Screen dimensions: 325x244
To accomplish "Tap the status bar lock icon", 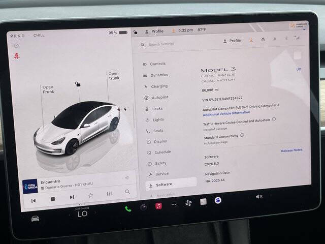I will pos(136,32).
